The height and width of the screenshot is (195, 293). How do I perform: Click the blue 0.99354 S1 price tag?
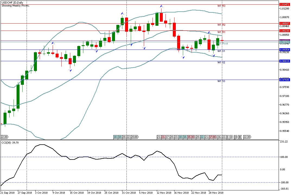(285, 50)
